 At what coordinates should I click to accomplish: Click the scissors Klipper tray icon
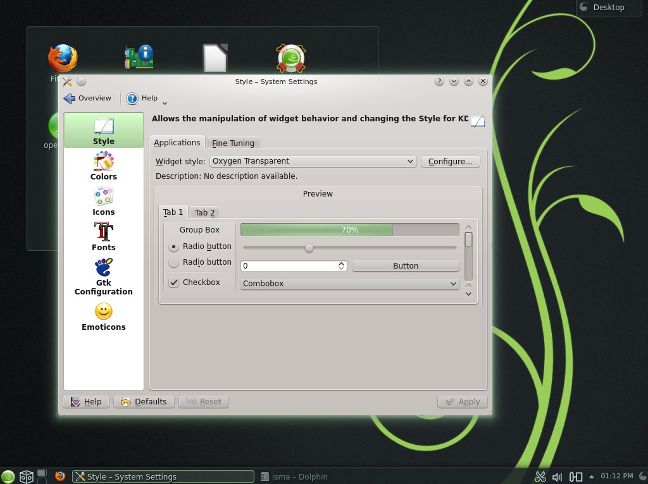pyautogui.click(x=540, y=476)
